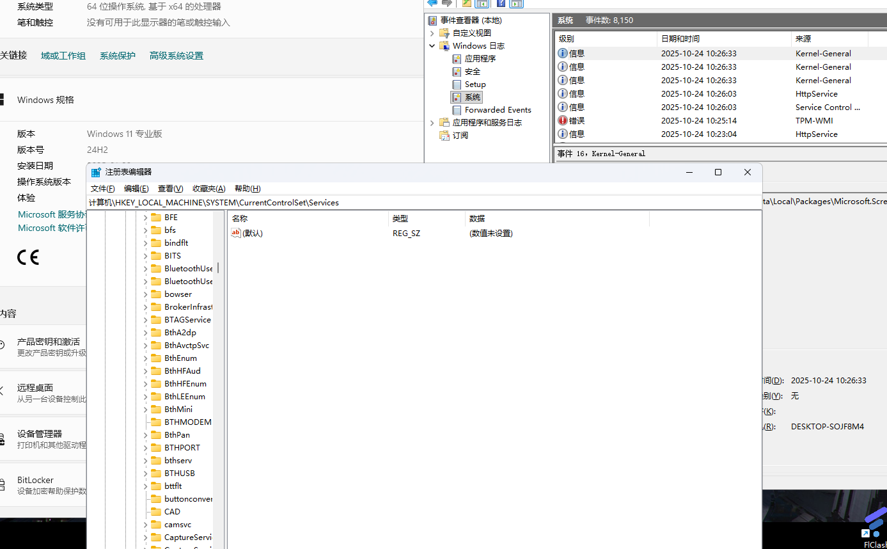The image size is (887, 549).
Task: Open the 收藏夹(A) menu in Registry Editor
Action: 209,189
